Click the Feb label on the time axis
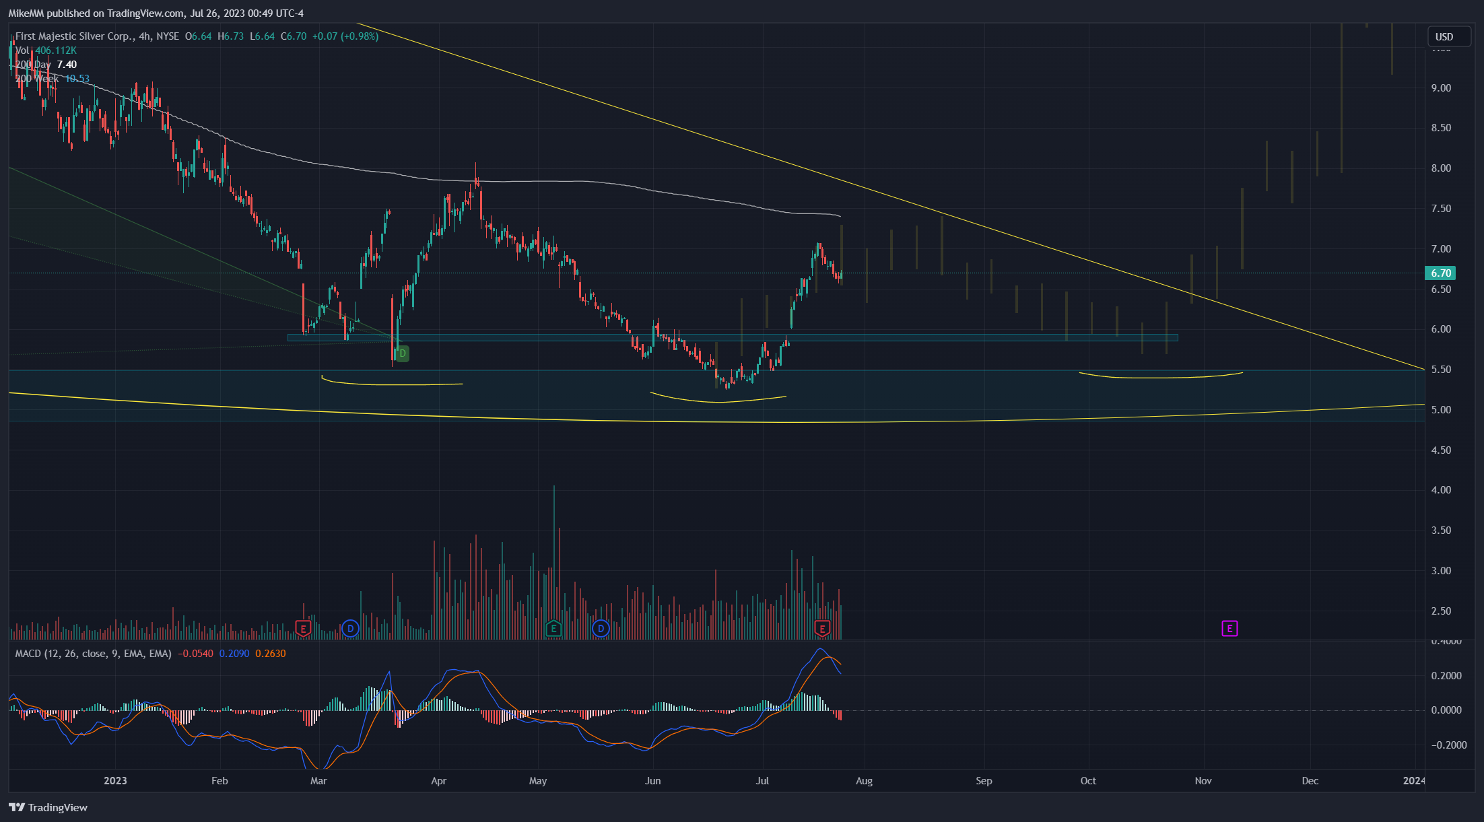Viewport: 1484px width, 822px height. point(220,781)
